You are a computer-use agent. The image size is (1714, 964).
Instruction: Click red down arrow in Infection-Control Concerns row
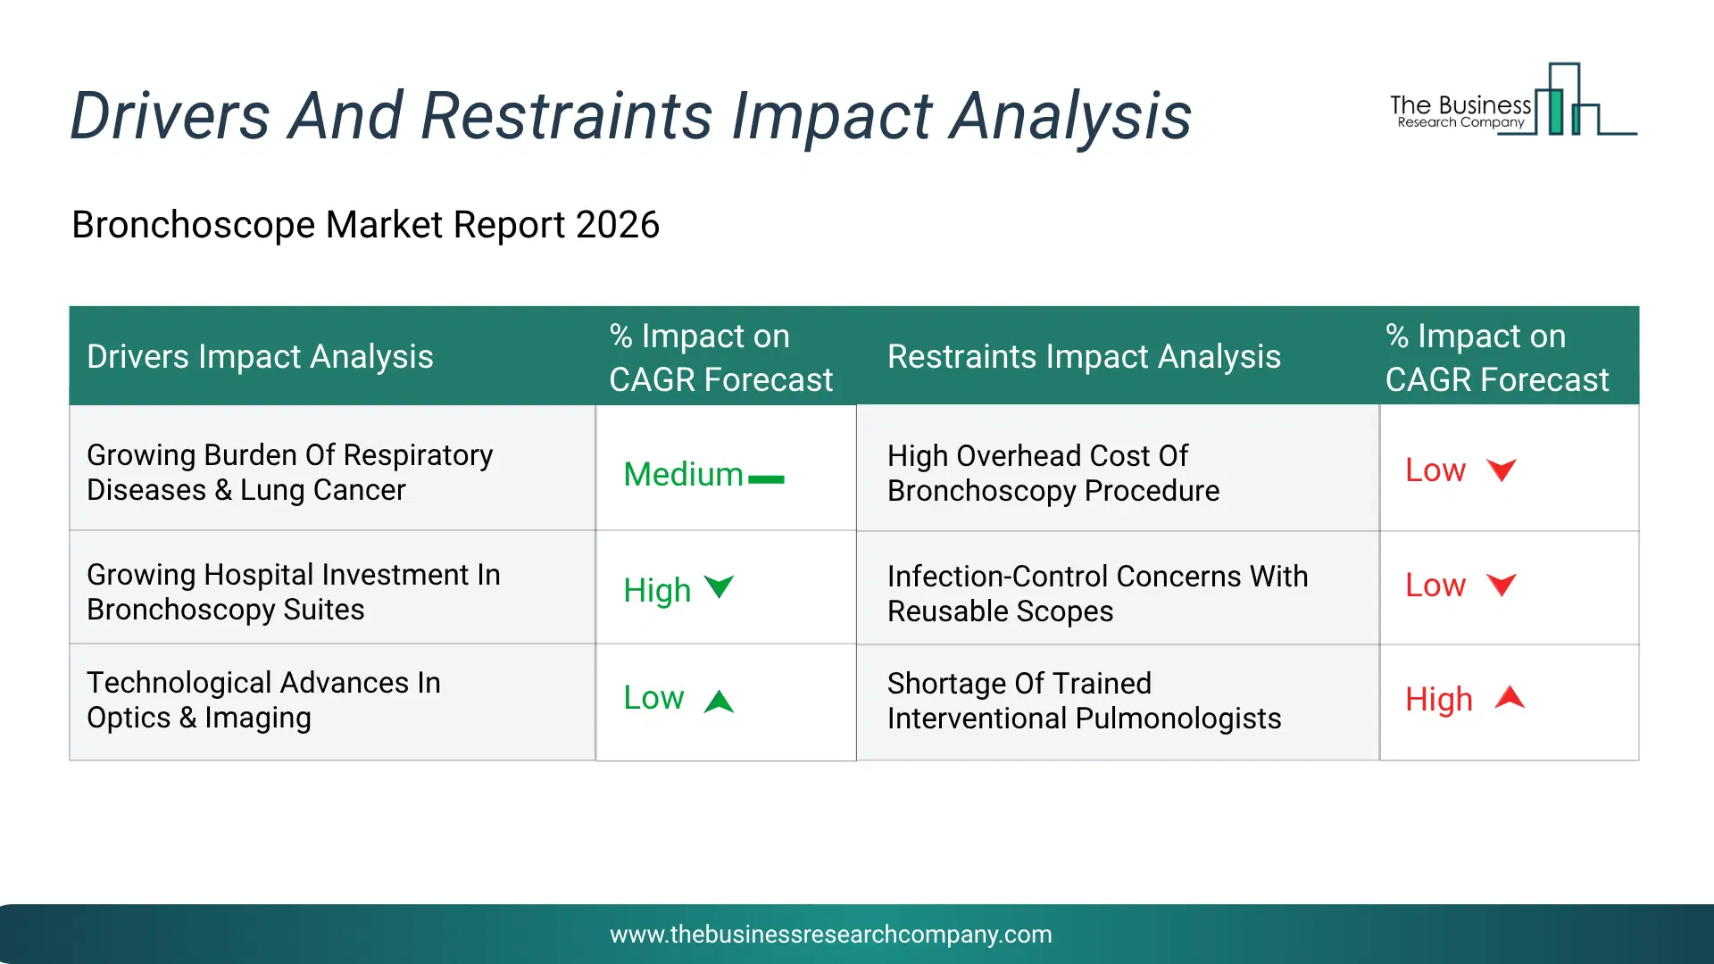(x=1502, y=585)
